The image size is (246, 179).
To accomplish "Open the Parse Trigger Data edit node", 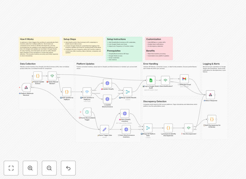I will point(104,129).
